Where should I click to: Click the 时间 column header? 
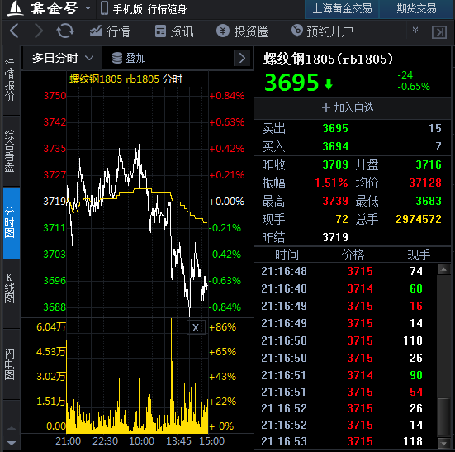(287, 255)
